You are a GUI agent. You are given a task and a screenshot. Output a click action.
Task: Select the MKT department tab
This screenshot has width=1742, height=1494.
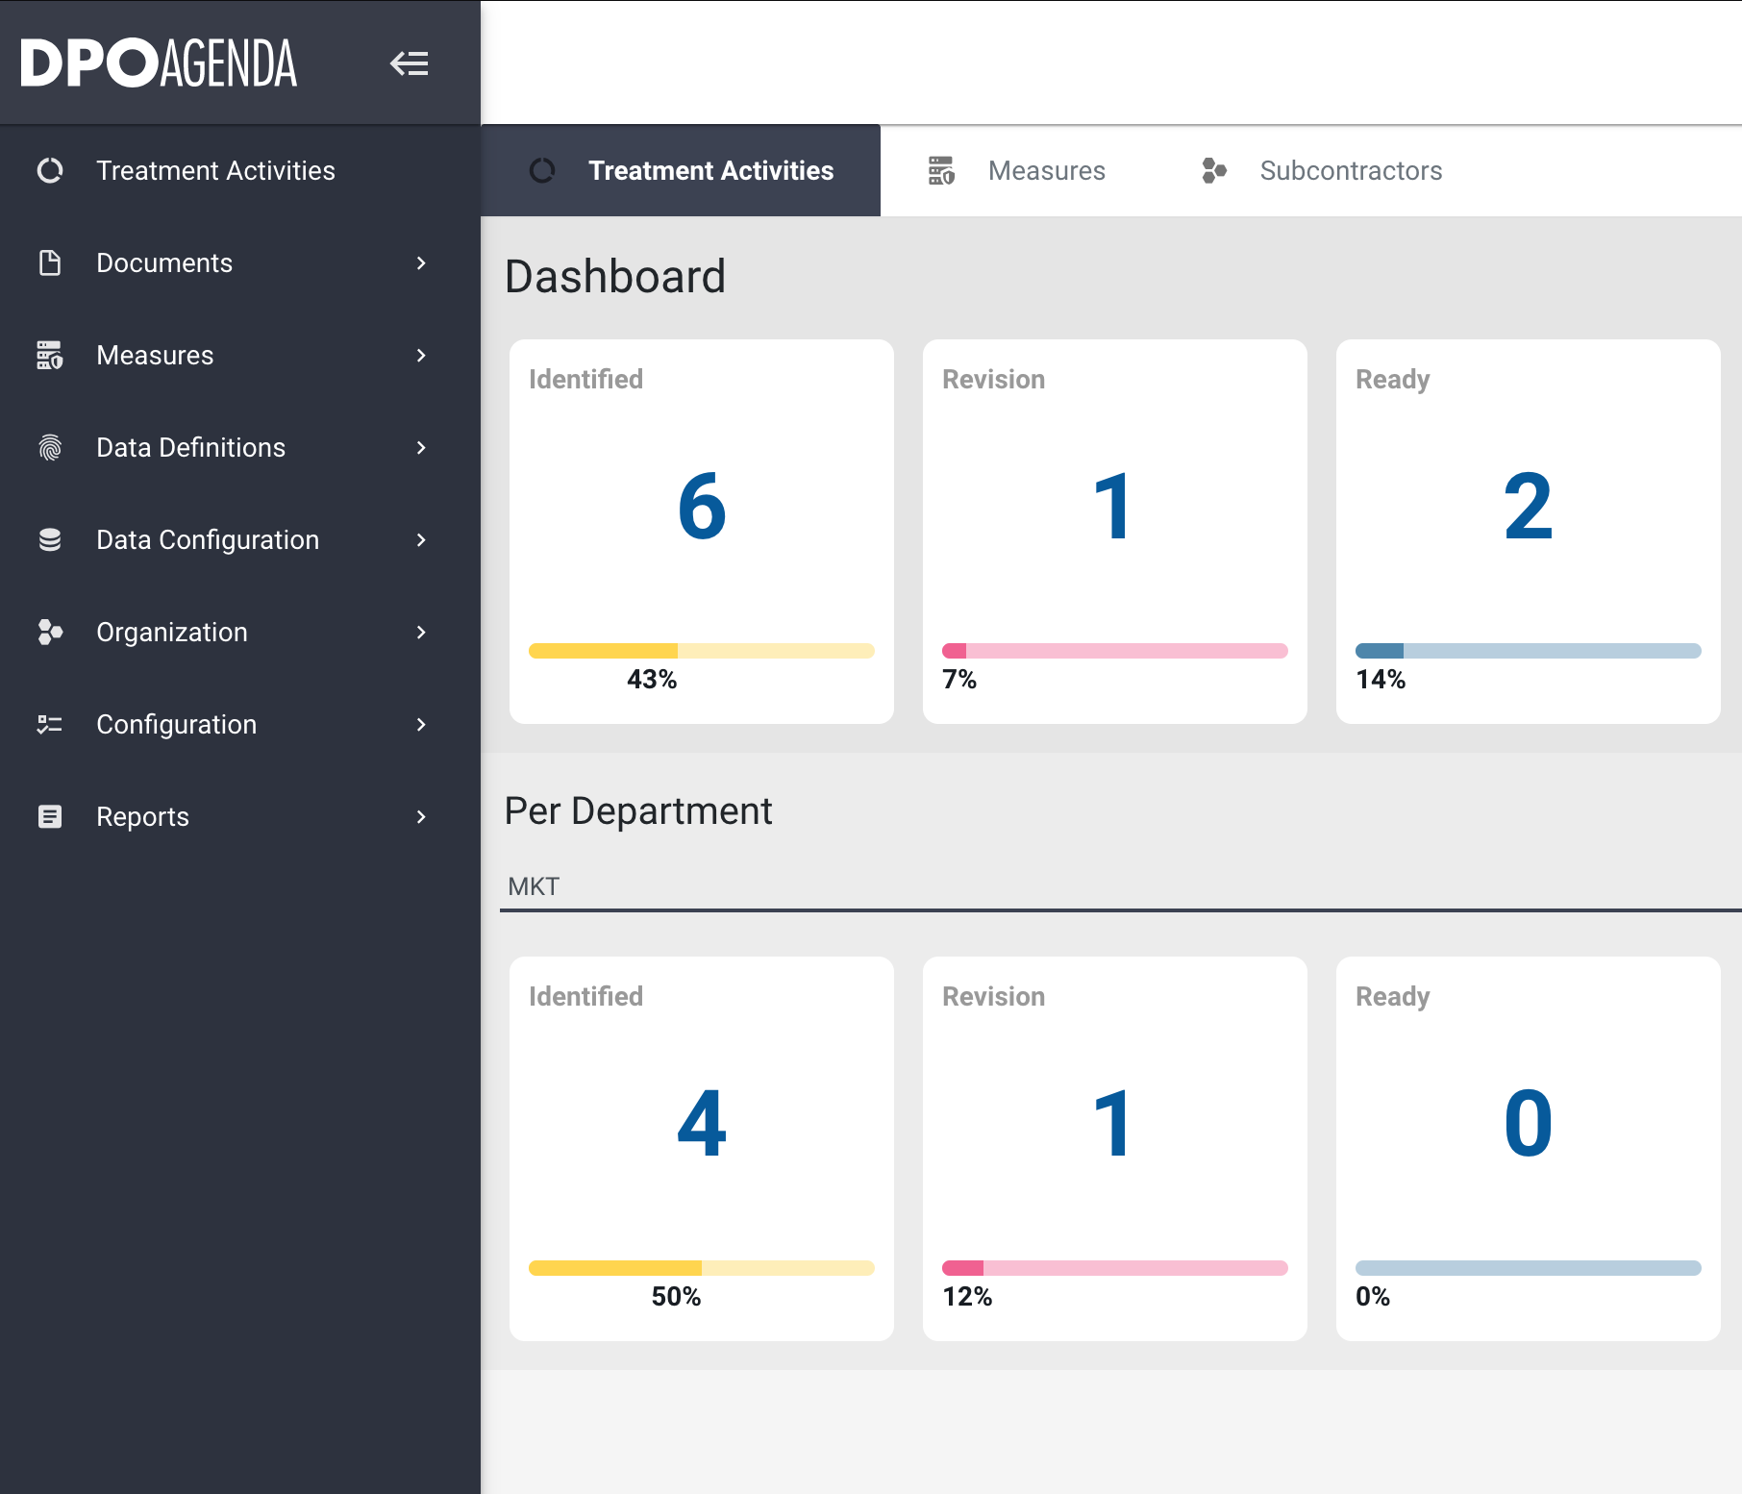[x=533, y=885]
